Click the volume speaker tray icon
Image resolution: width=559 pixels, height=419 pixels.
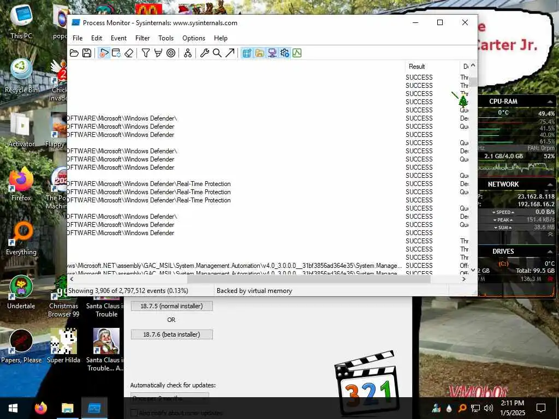click(489, 408)
